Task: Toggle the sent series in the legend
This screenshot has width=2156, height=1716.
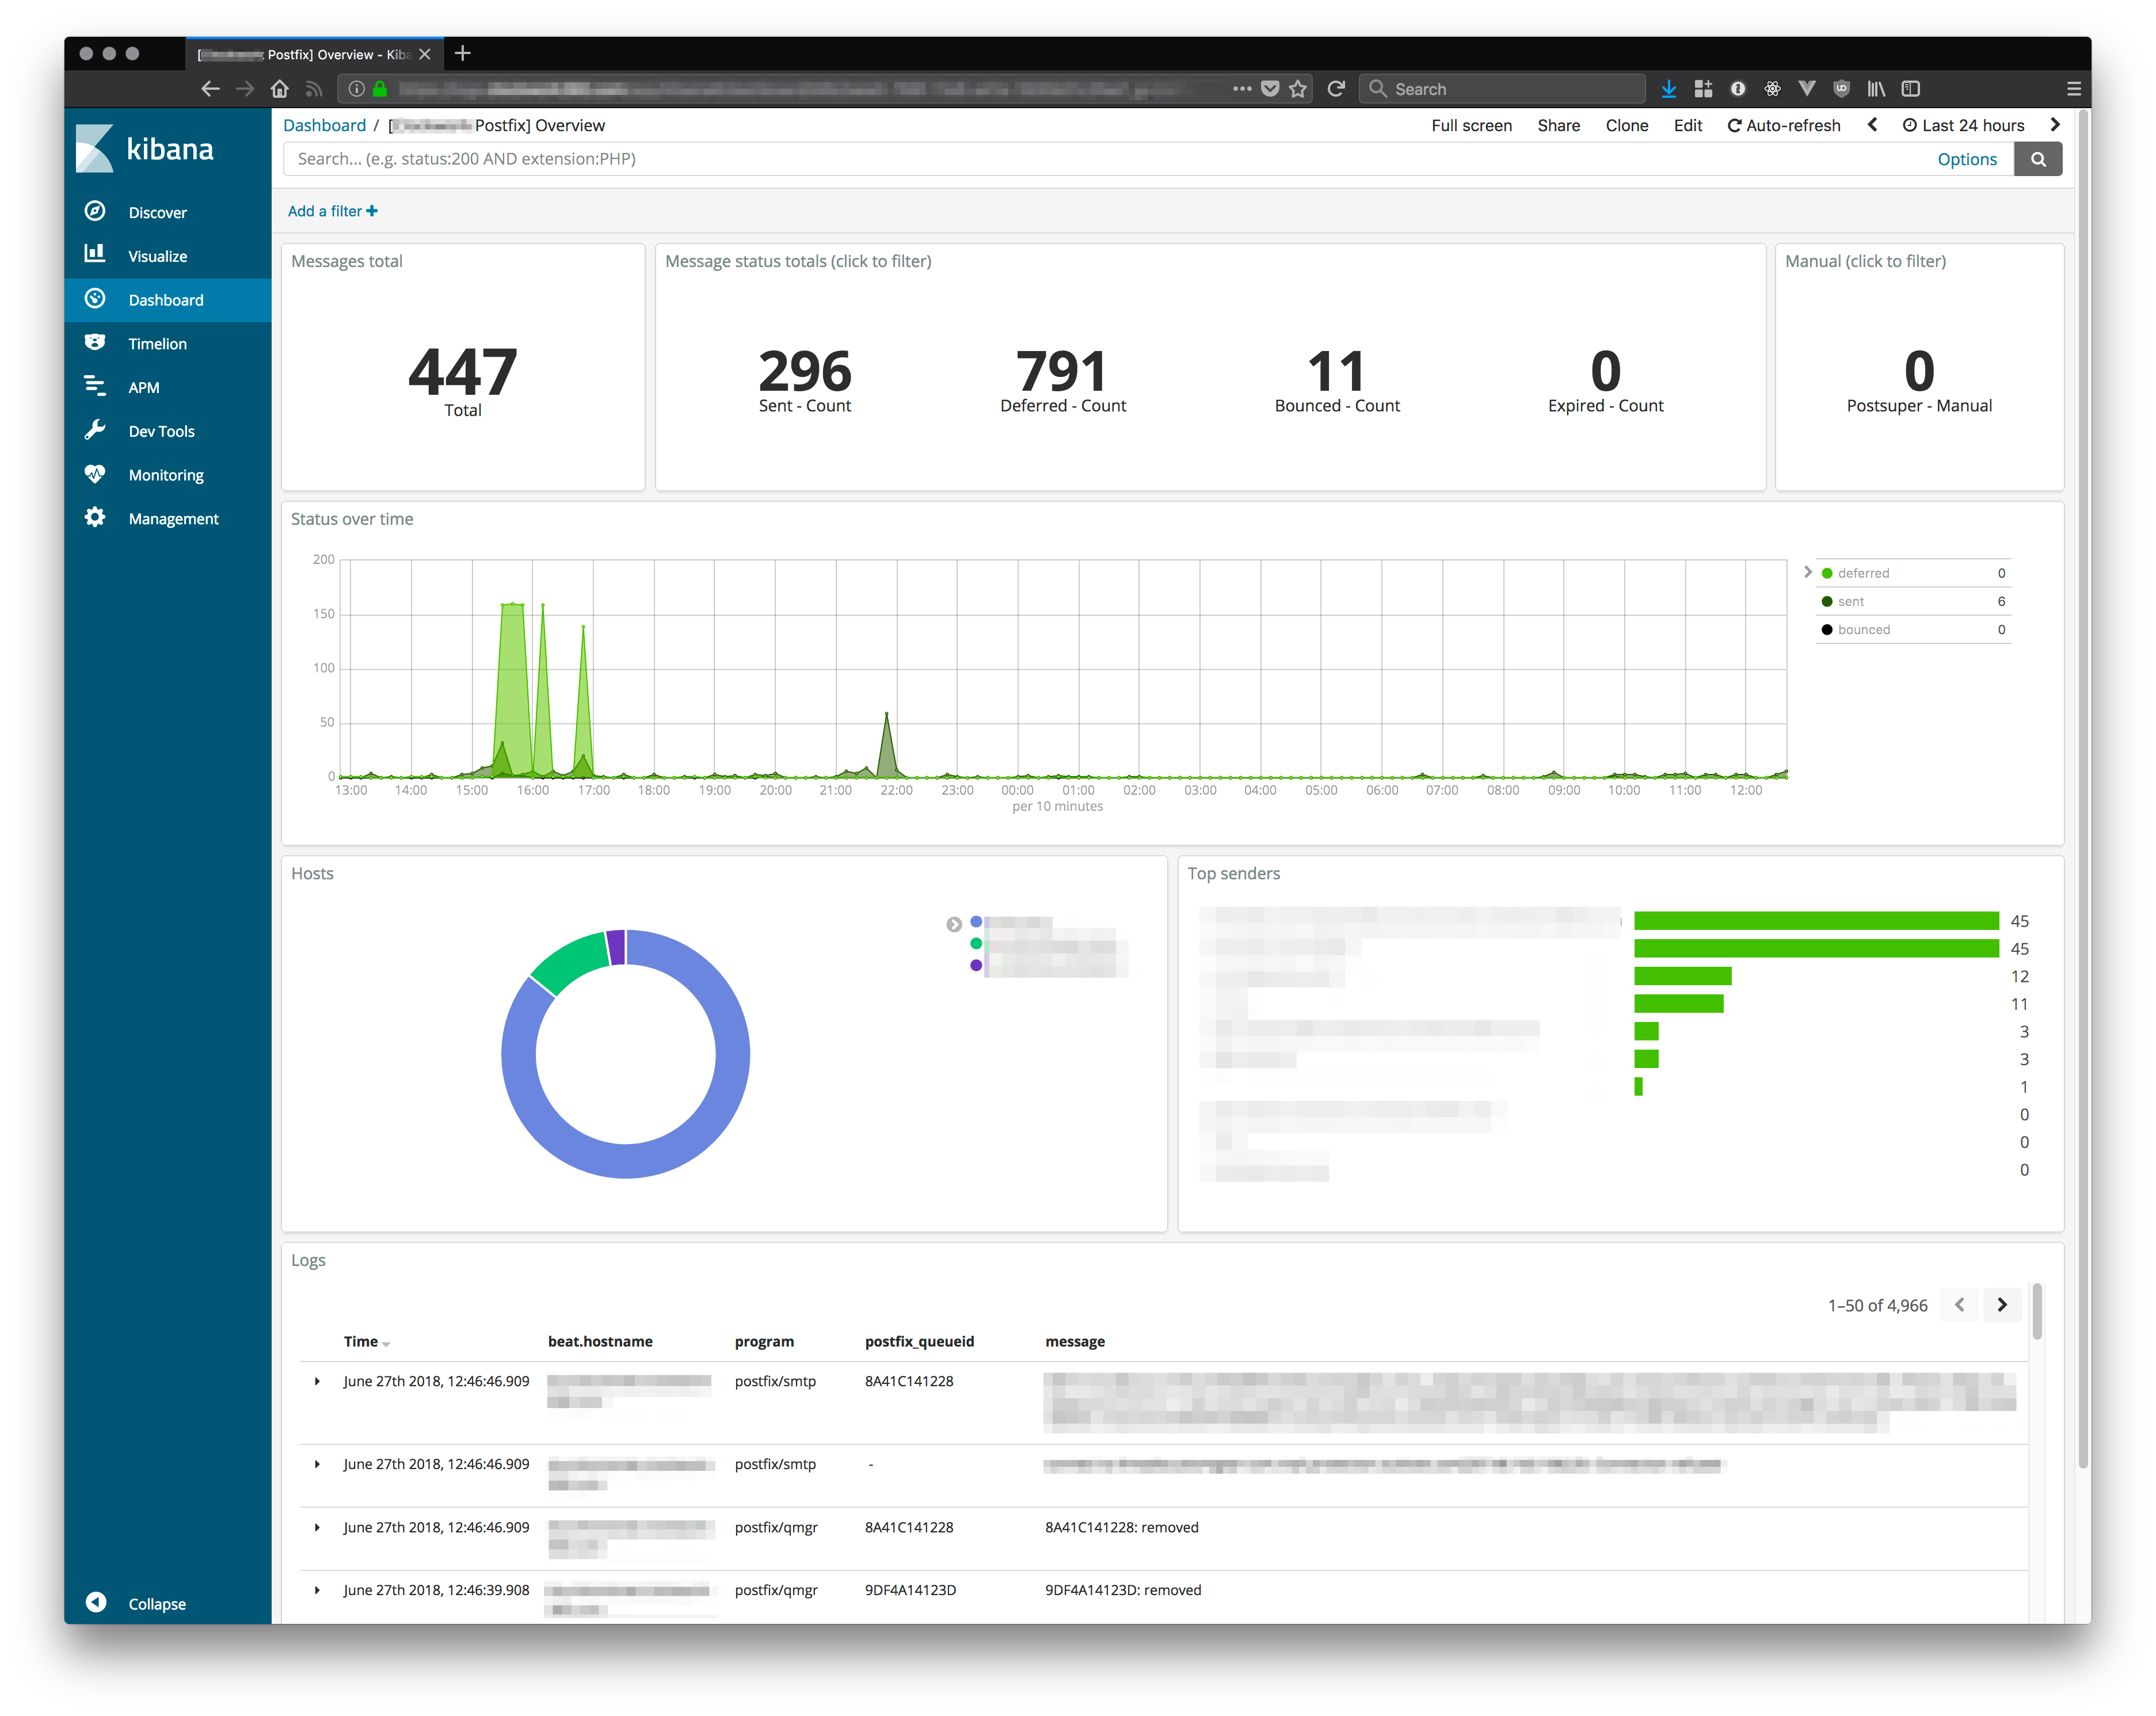Action: click(x=1850, y=601)
